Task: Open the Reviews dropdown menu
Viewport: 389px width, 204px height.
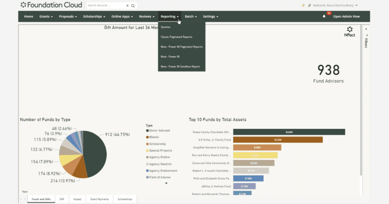Action: pos(147,16)
